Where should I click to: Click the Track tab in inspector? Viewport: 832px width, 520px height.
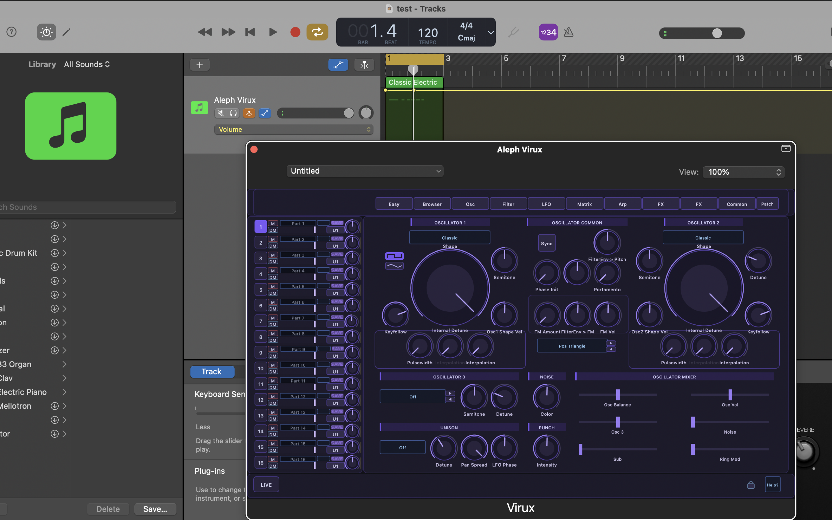[212, 372]
